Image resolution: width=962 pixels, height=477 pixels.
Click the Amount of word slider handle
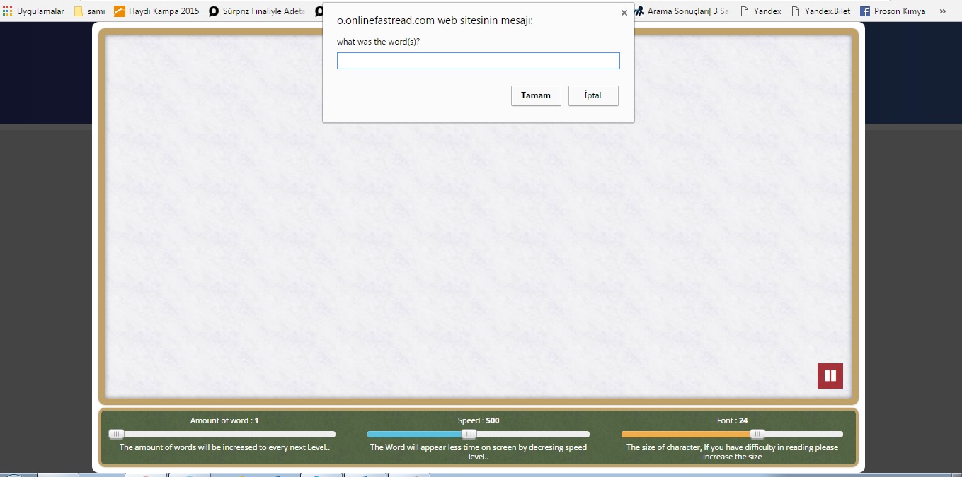[116, 435]
